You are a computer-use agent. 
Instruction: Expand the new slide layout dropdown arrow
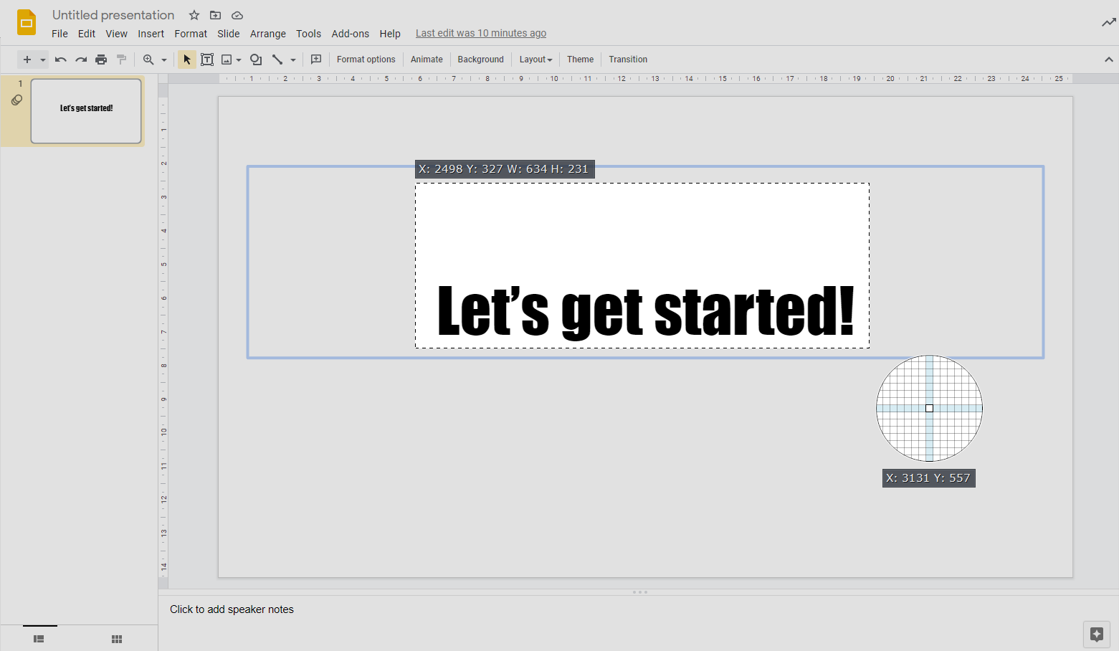point(43,60)
